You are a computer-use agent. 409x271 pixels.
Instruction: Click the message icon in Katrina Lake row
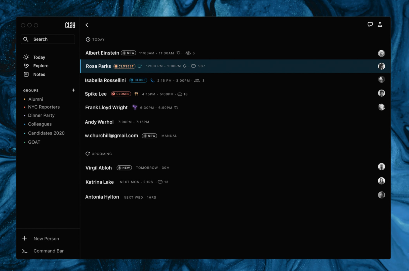pyautogui.click(x=160, y=182)
